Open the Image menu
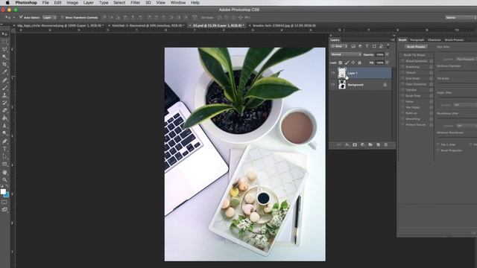477x268 pixels. click(72, 3)
